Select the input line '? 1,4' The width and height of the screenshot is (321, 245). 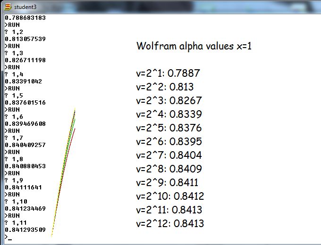click(14, 74)
